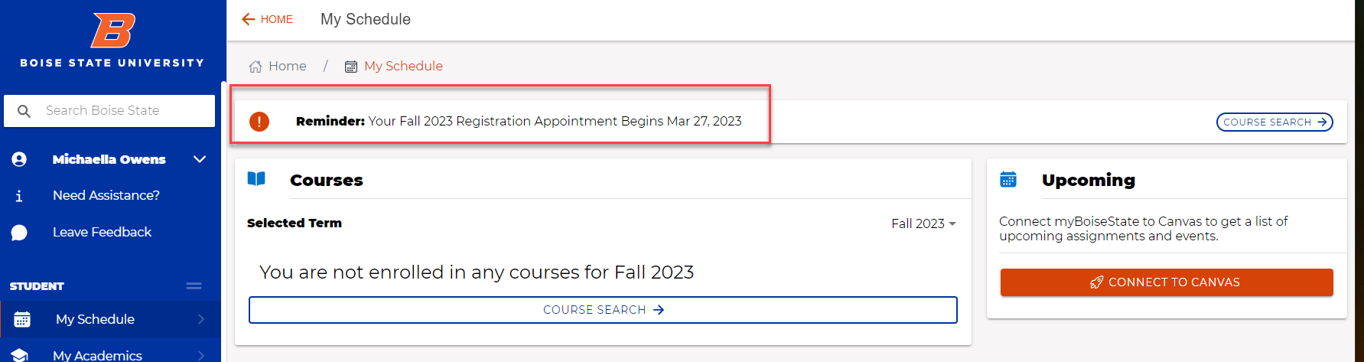This screenshot has height=362, width=1364.
Task: Click the Need Assistance info icon
Action: tap(19, 196)
